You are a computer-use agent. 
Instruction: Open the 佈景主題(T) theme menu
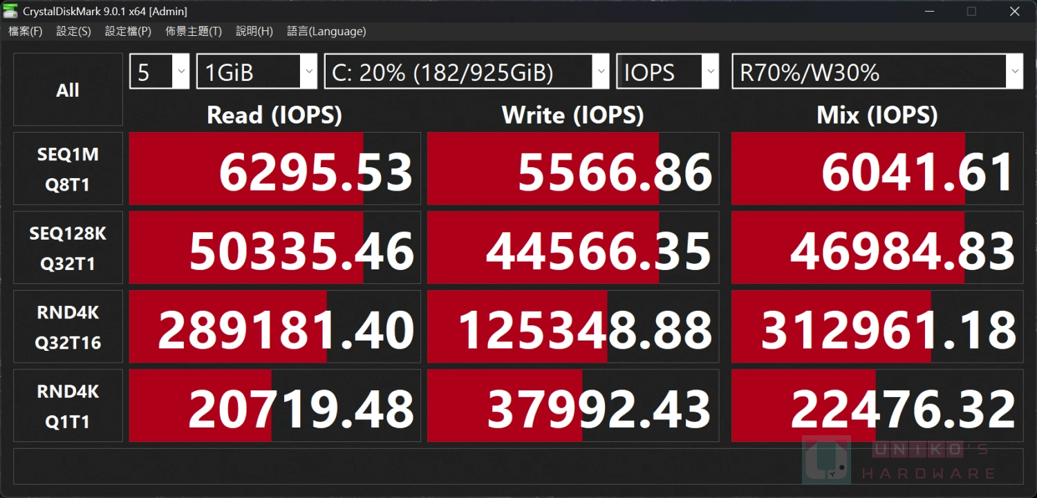pos(194,31)
